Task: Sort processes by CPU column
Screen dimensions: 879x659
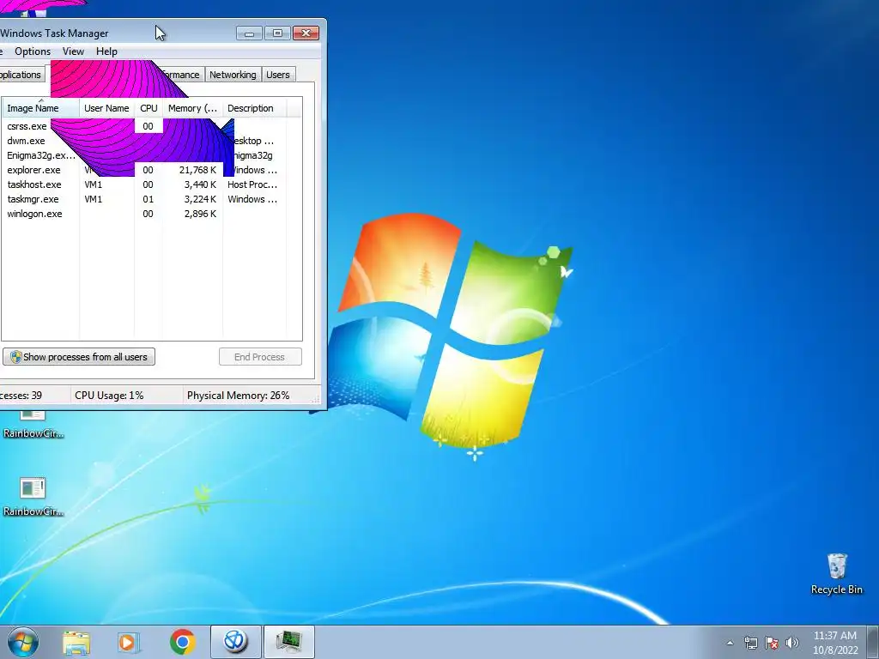Action: pyautogui.click(x=149, y=108)
